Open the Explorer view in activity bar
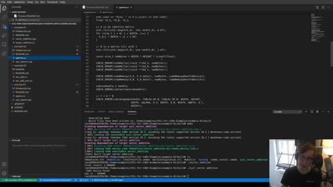333x187 pixels. point(4,8)
